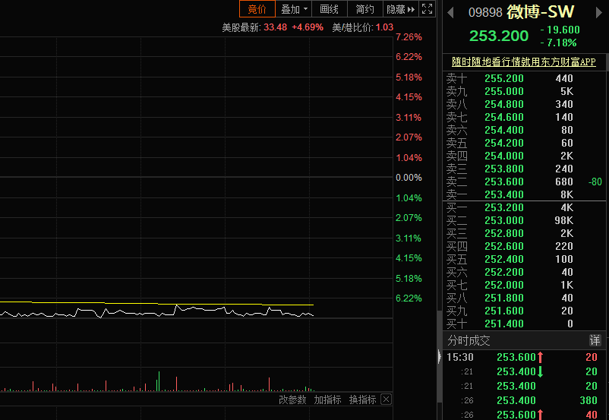Select the price change -19.600
The height and width of the screenshot is (420, 609).
pyautogui.click(x=560, y=30)
